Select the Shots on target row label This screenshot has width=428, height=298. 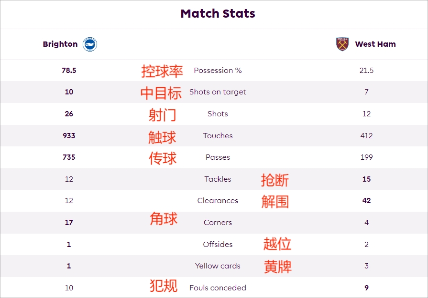(218, 92)
